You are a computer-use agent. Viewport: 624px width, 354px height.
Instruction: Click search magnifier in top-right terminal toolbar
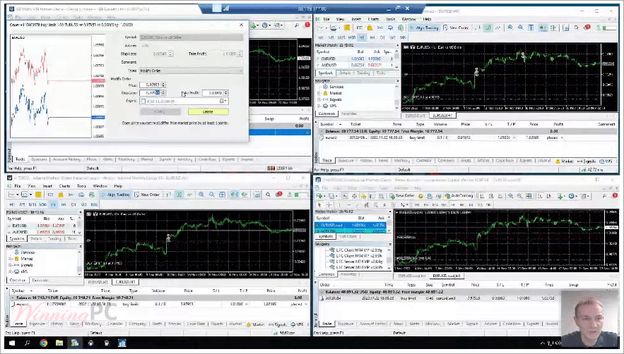pos(576,28)
